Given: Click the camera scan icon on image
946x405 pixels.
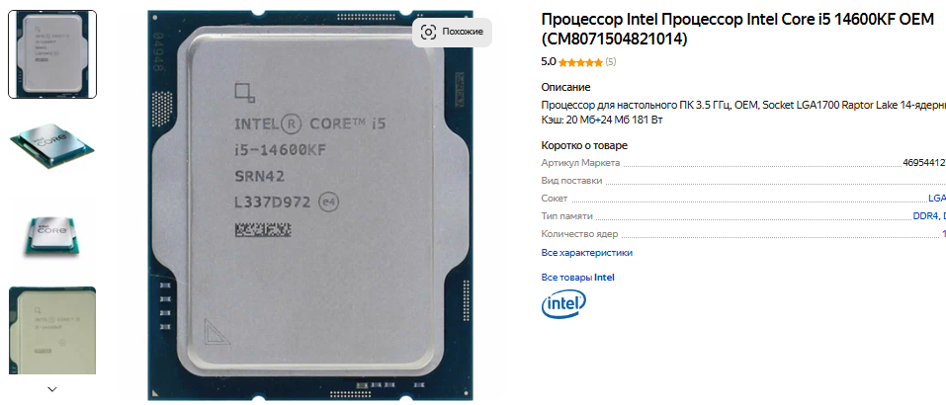Looking at the screenshot, I should 428,32.
